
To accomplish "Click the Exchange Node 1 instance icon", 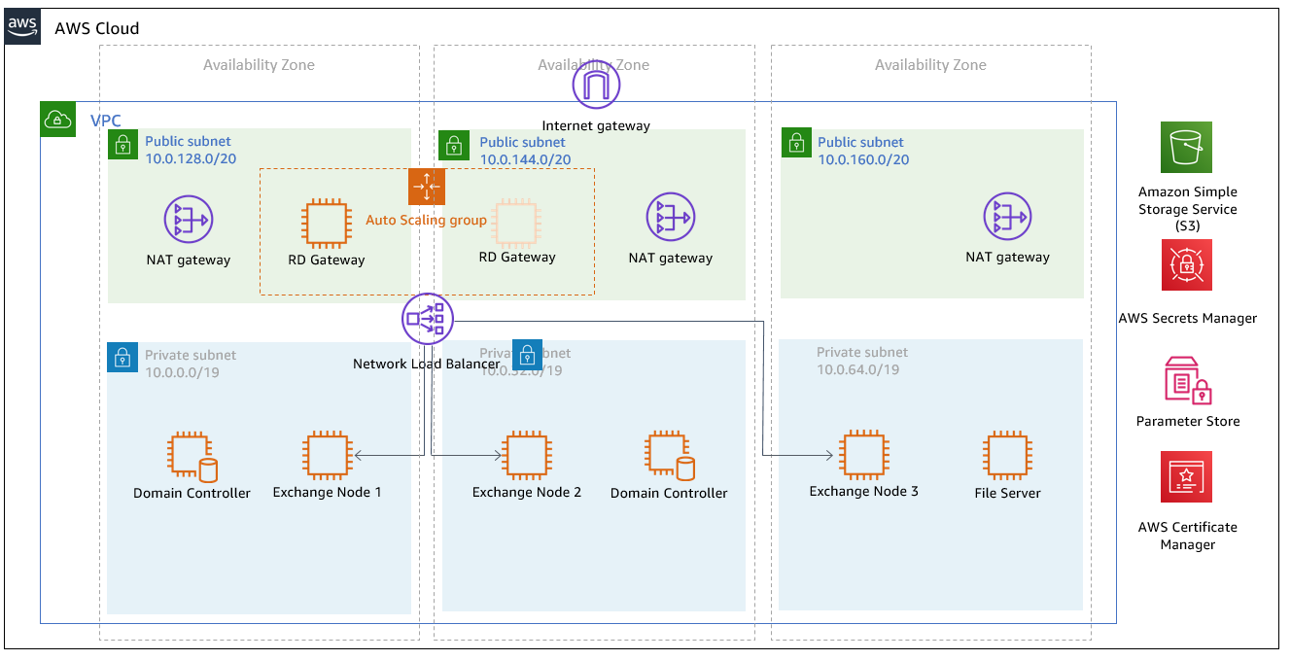I will (x=327, y=456).
